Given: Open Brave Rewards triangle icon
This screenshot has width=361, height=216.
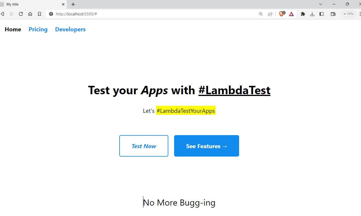Looking at the screenshot, I should click(x=291, y=14).
